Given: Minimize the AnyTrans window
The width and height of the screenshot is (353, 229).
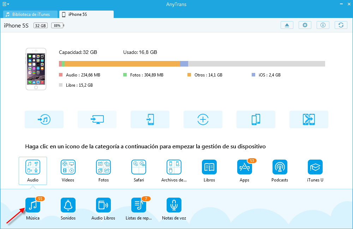Looking at the screenshot, I should 341,4.
